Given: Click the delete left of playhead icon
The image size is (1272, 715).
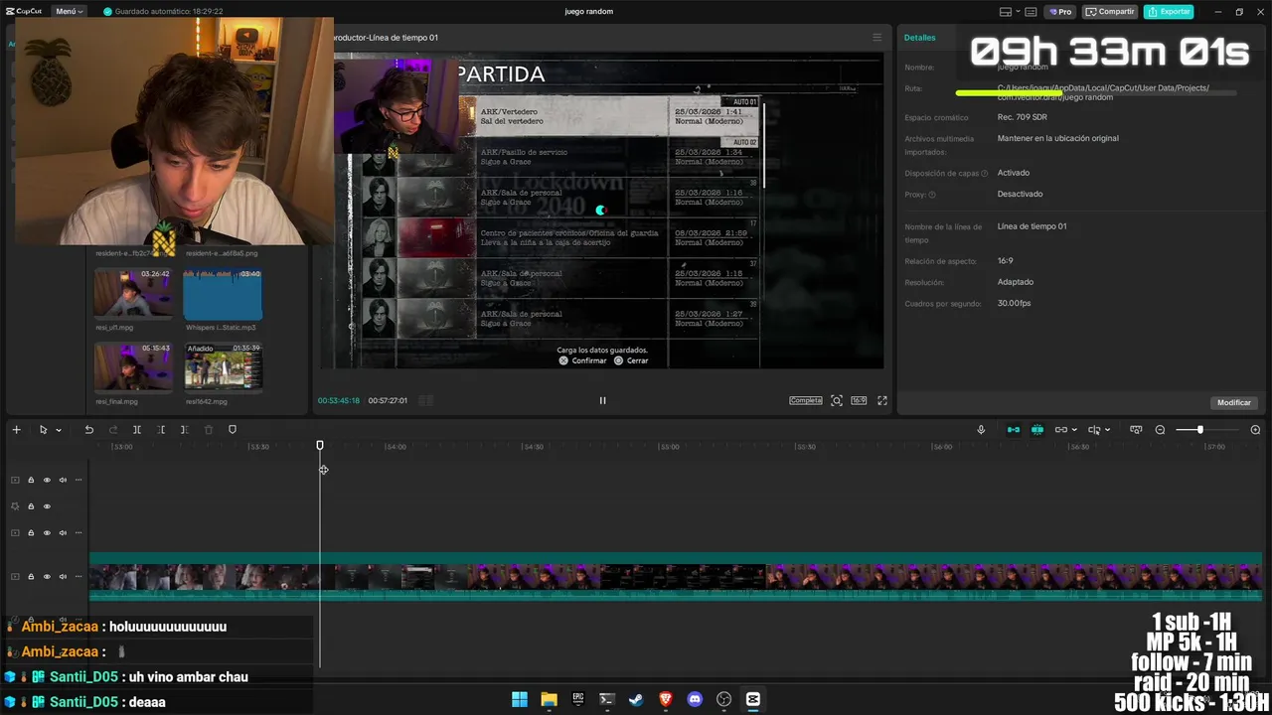Looking at the screenshot, I should [x=161, y=430].
